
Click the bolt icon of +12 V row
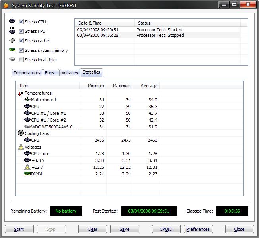pos(27,167)
